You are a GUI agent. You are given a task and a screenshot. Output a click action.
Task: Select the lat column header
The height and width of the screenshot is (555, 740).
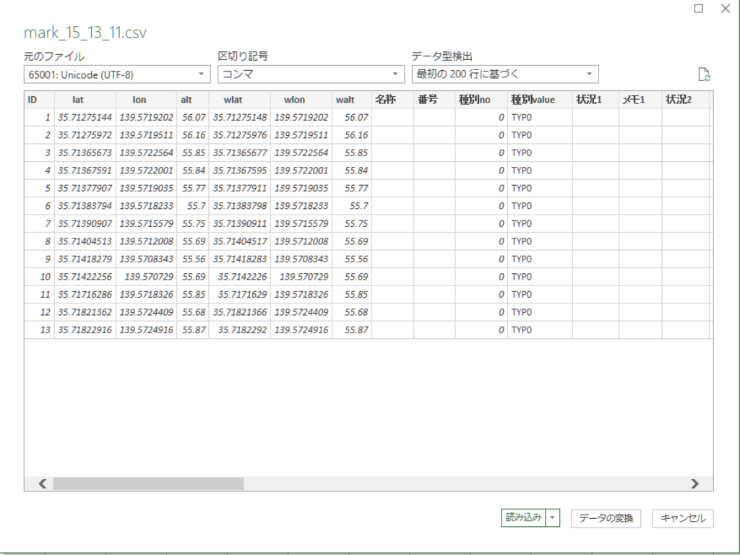[x=85, y=100]
